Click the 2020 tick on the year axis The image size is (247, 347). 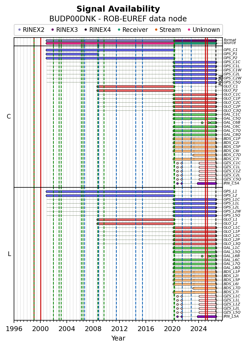click(x=172, y=329)
